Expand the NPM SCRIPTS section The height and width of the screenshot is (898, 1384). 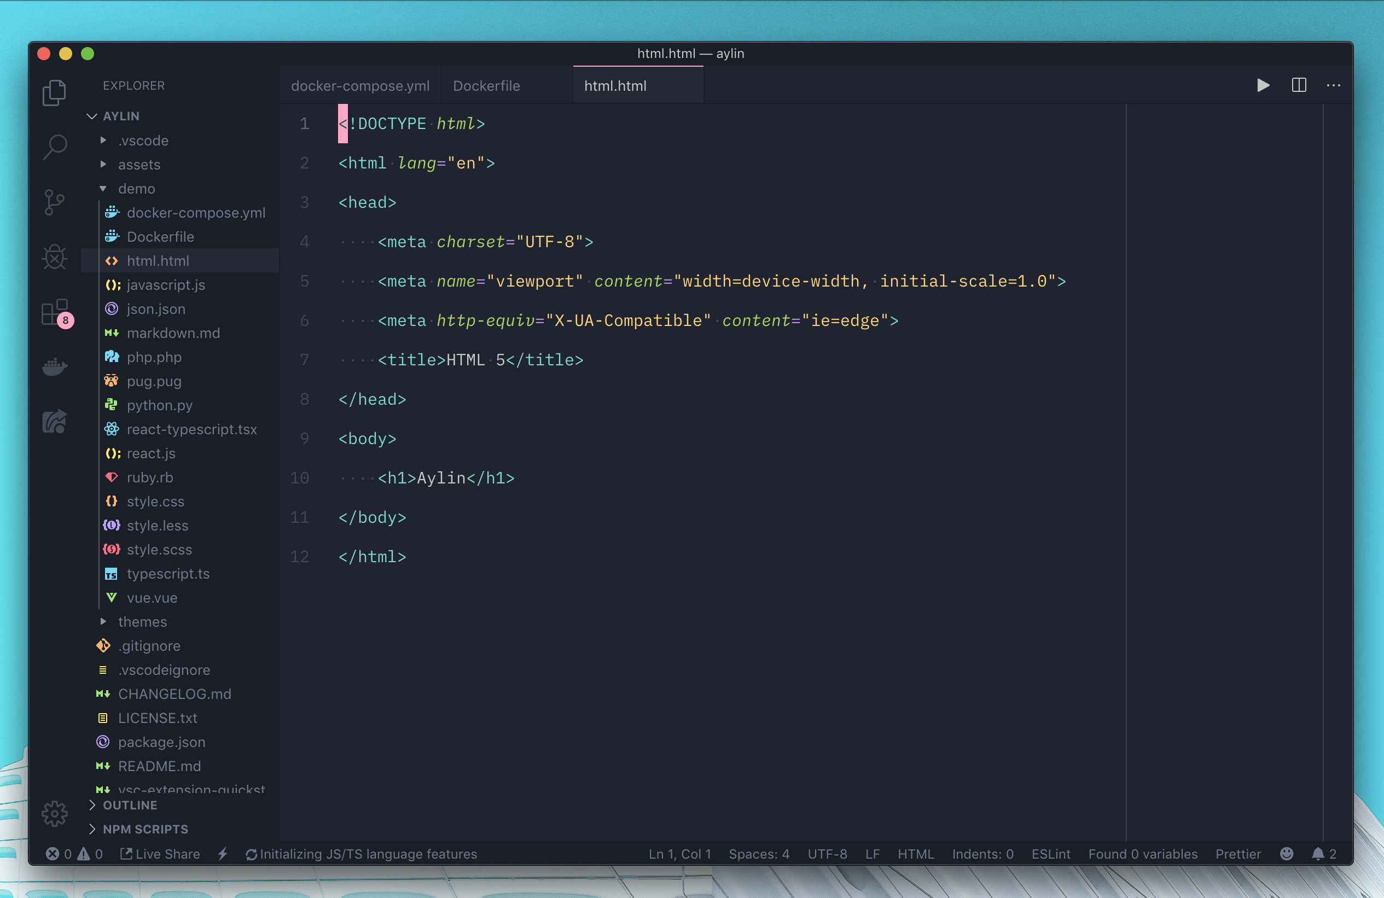pyautogui.click(x=145, y=829)
